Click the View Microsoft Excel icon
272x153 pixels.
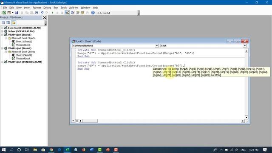[x=4, y=13]
